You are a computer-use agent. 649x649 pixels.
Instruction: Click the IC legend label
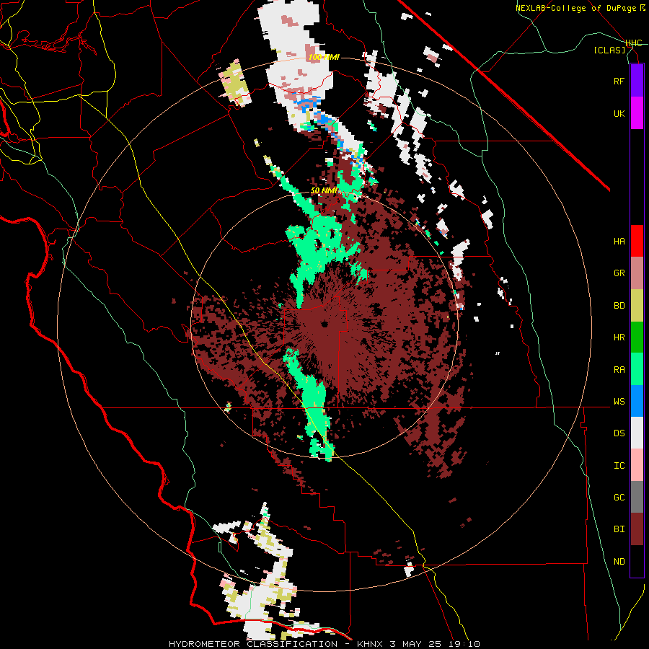tap(619, 466)
